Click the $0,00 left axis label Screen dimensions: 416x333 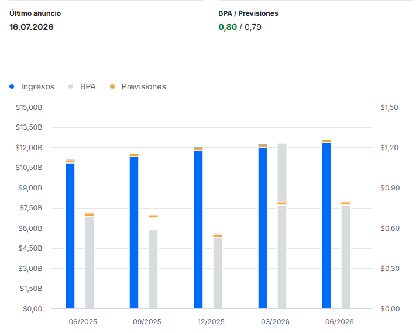click(x=32, y=309)
